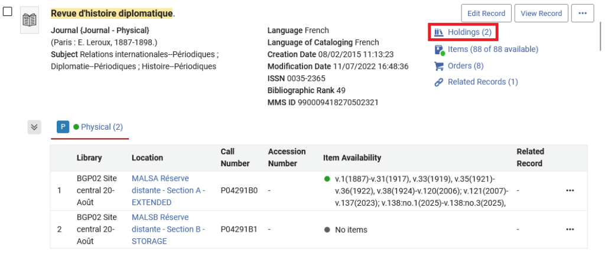605x260 pixels.
Task: Open the record's more actions ellipsis menu
Action: [x=582, y=13]
